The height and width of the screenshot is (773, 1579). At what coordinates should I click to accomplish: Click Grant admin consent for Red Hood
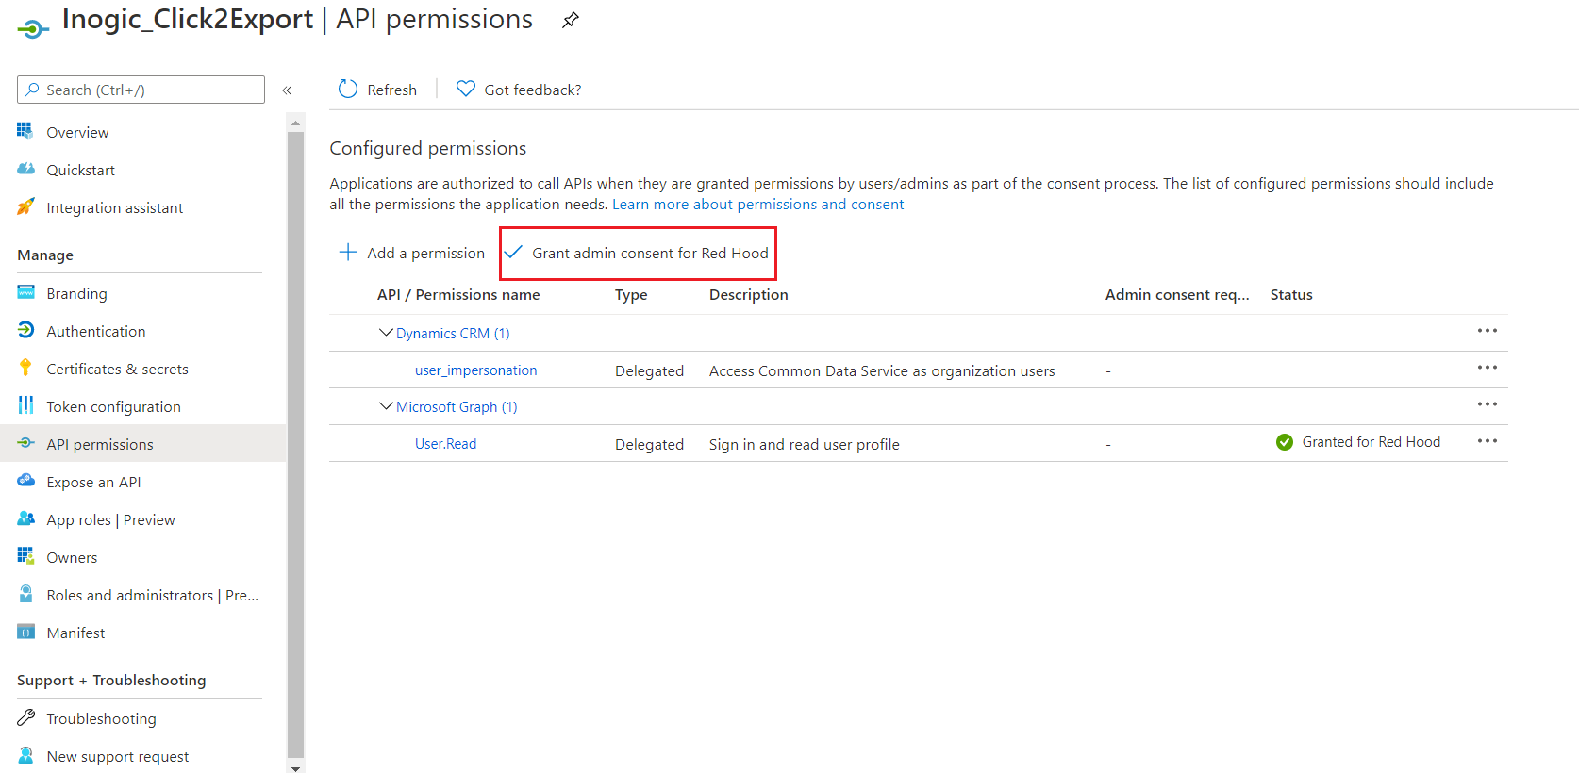click(x=638, y=253)
